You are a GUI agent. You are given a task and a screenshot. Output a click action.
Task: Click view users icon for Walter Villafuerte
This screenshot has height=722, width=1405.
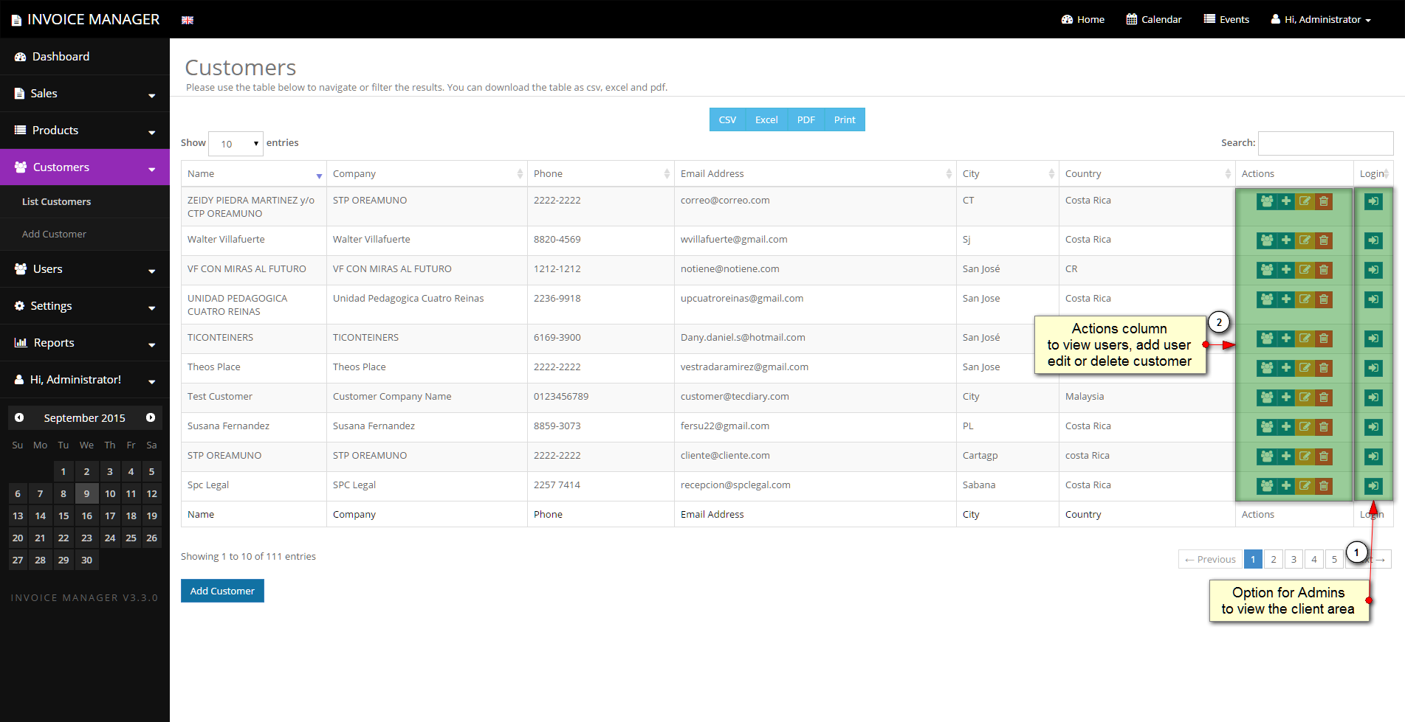pos(1266,240)
